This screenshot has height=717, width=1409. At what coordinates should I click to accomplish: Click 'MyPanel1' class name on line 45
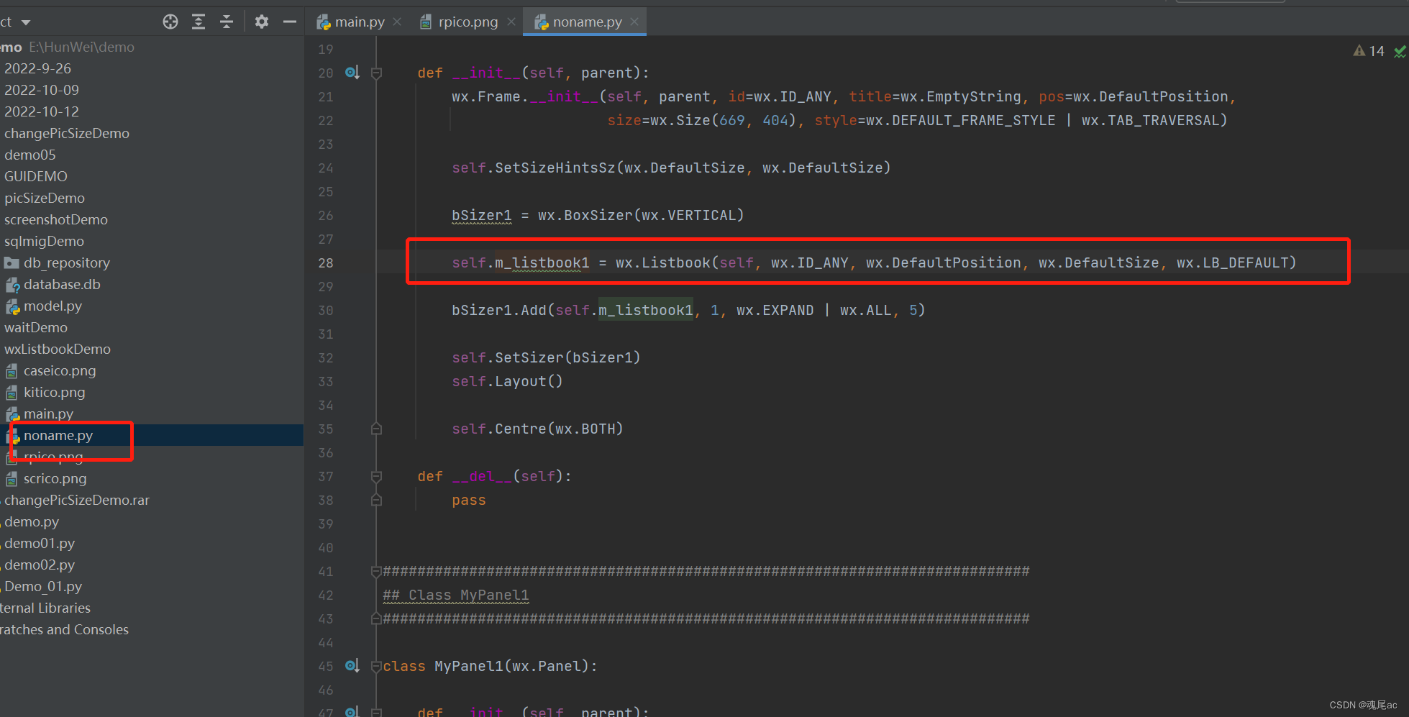pyautogui.click(x=469, y=666)
